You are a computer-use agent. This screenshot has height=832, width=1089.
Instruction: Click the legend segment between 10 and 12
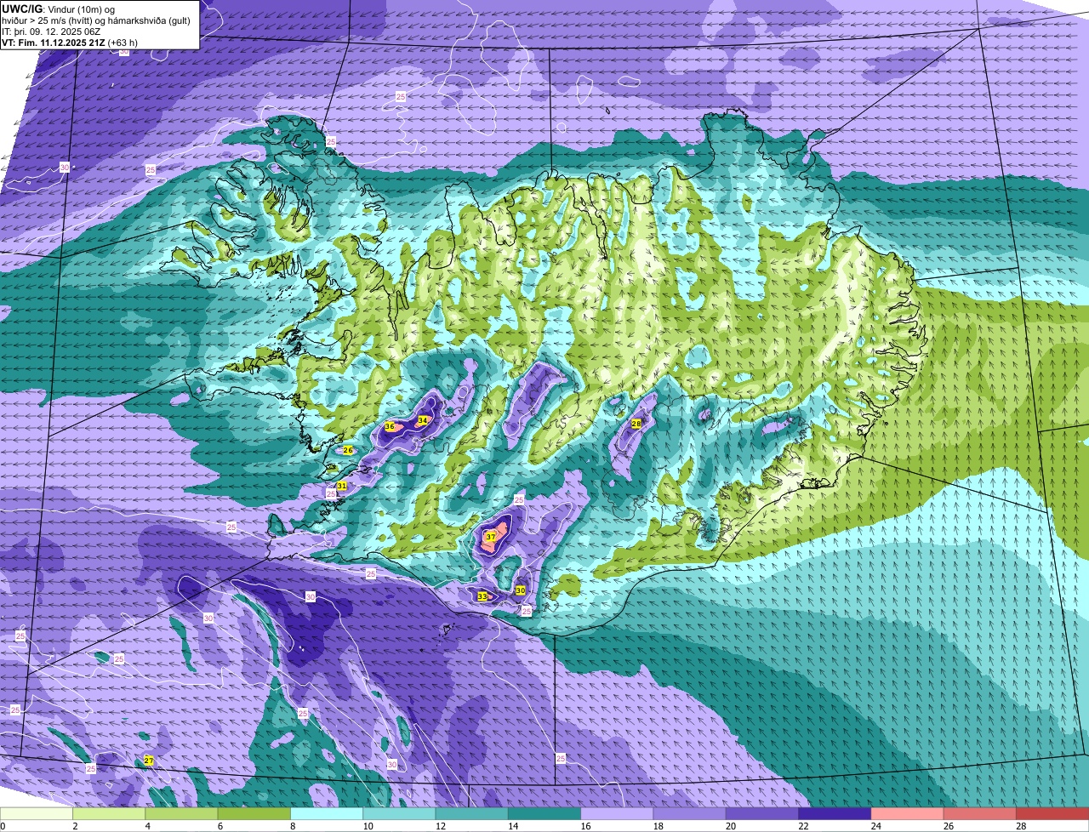(x=400, y=813)
